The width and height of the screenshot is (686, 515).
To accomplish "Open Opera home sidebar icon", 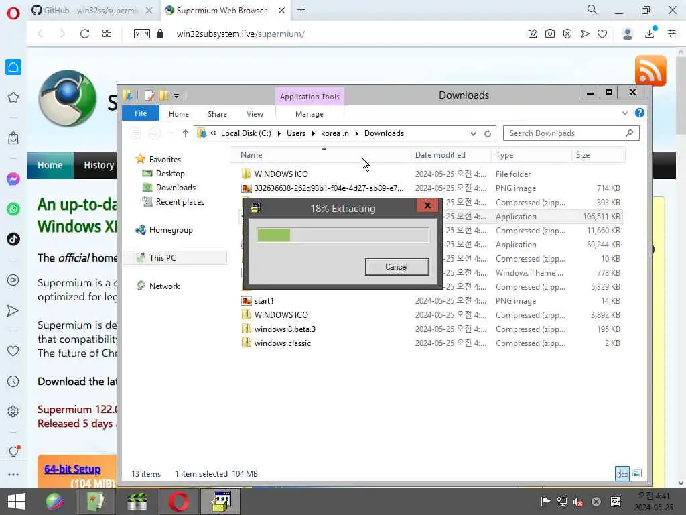I will pos(13,67).
